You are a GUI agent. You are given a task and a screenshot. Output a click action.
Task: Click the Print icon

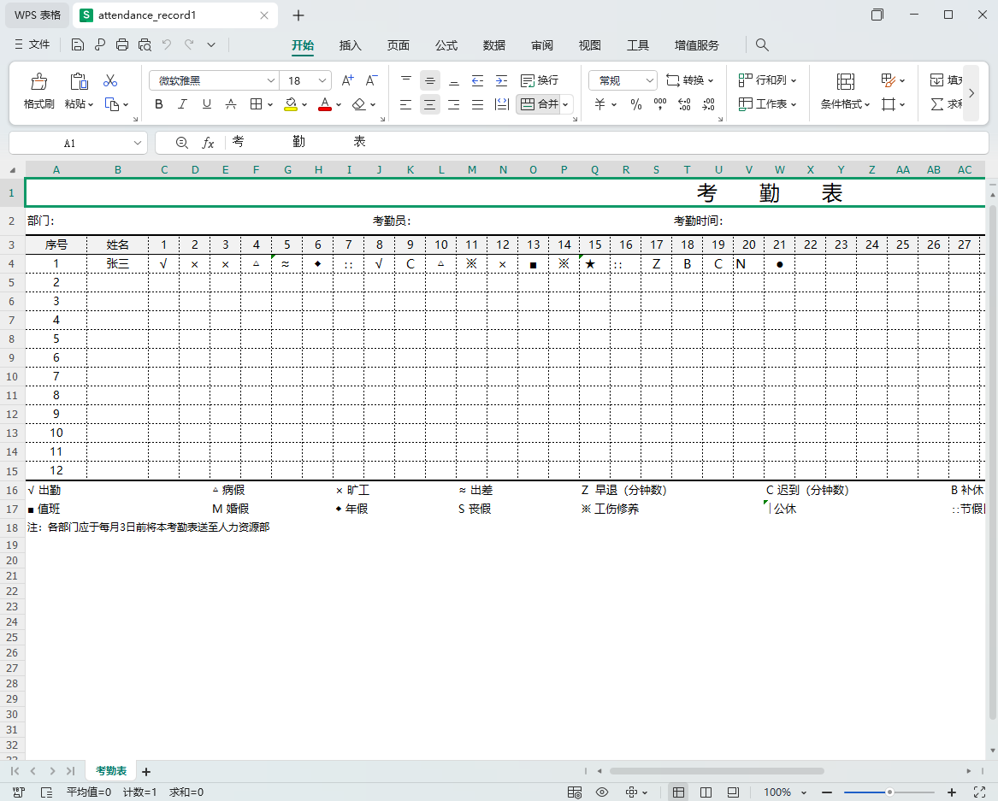pos(122,44)
